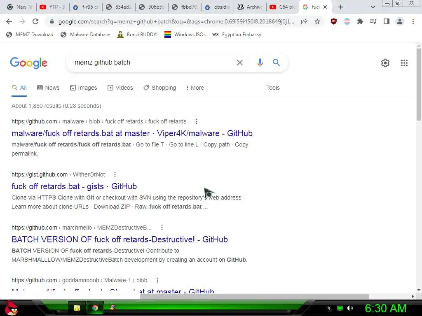Switch to the Archive tab
The image size is (422, 316).
coord(250,7)
